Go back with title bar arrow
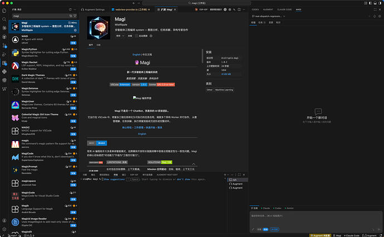Screen dimensions: 384x237 134,3
